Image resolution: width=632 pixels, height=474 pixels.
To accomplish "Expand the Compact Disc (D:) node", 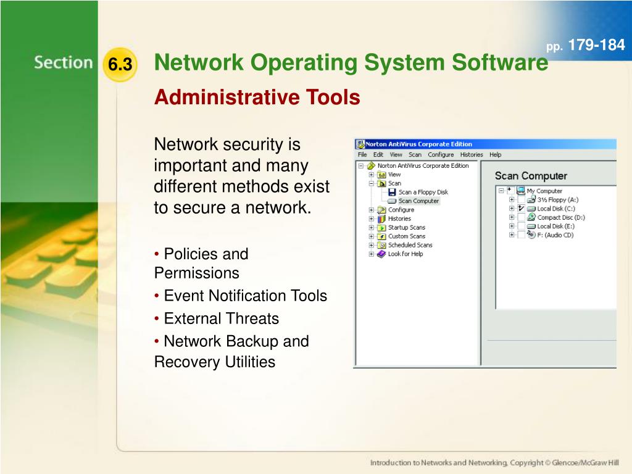I will coord(512,217).
